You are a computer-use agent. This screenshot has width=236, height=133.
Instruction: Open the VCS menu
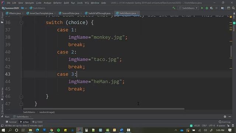87,3
